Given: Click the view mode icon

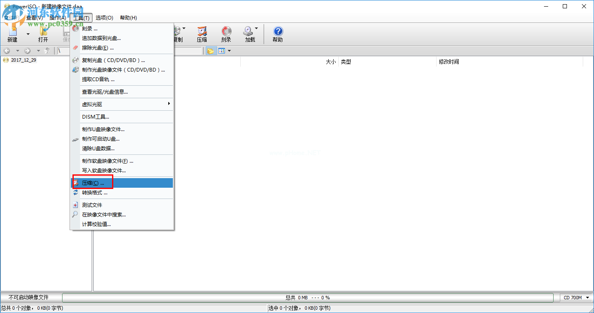Looking at the screenshot, I should point(222,51).
